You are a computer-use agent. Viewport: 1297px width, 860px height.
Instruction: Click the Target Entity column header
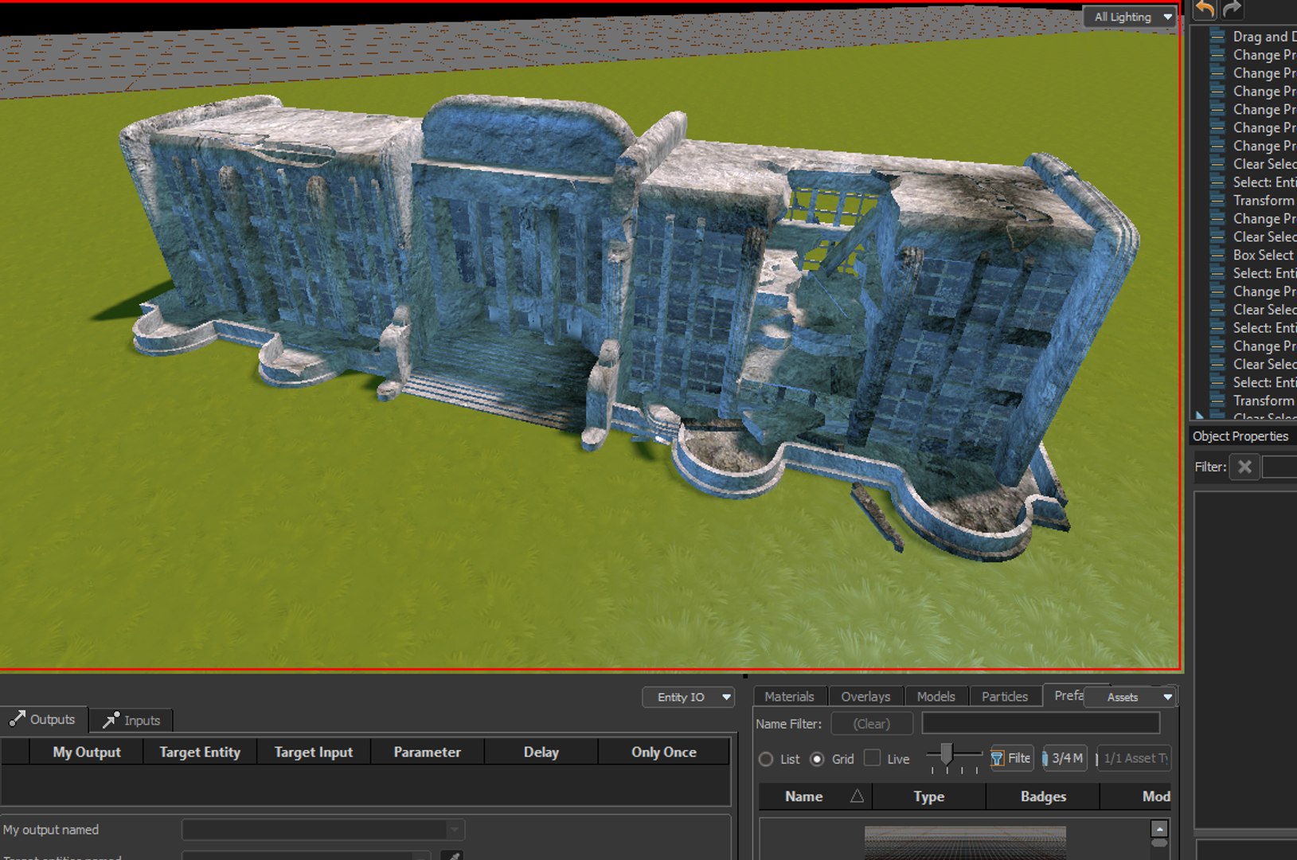click(x=200, y=752)
